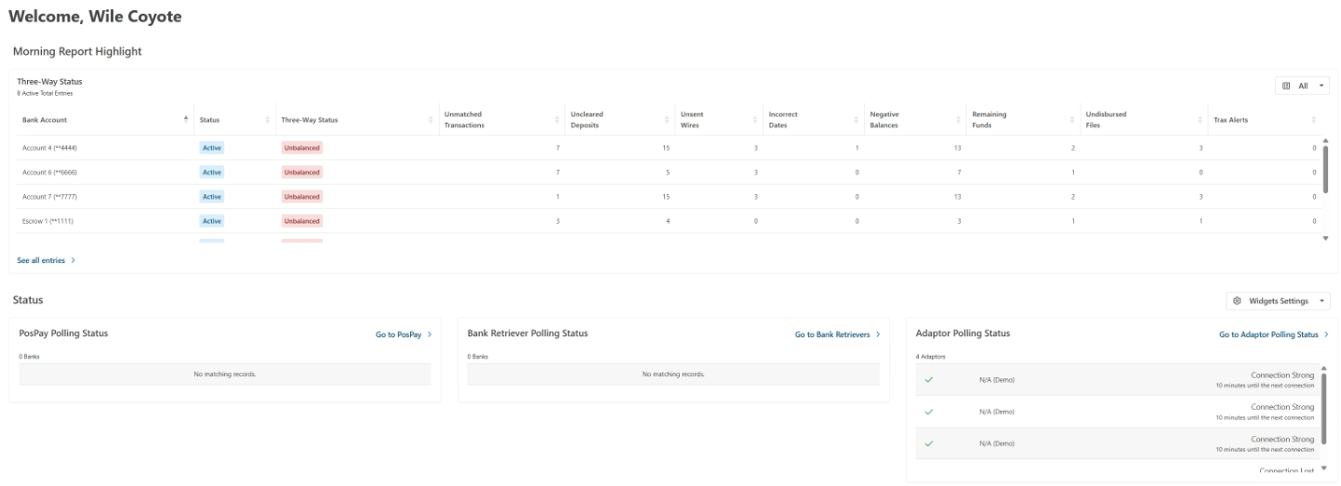Click the Negative Balances sort icon
The width and height of the screenshot is (1341, 486).
tap(959, 120)
